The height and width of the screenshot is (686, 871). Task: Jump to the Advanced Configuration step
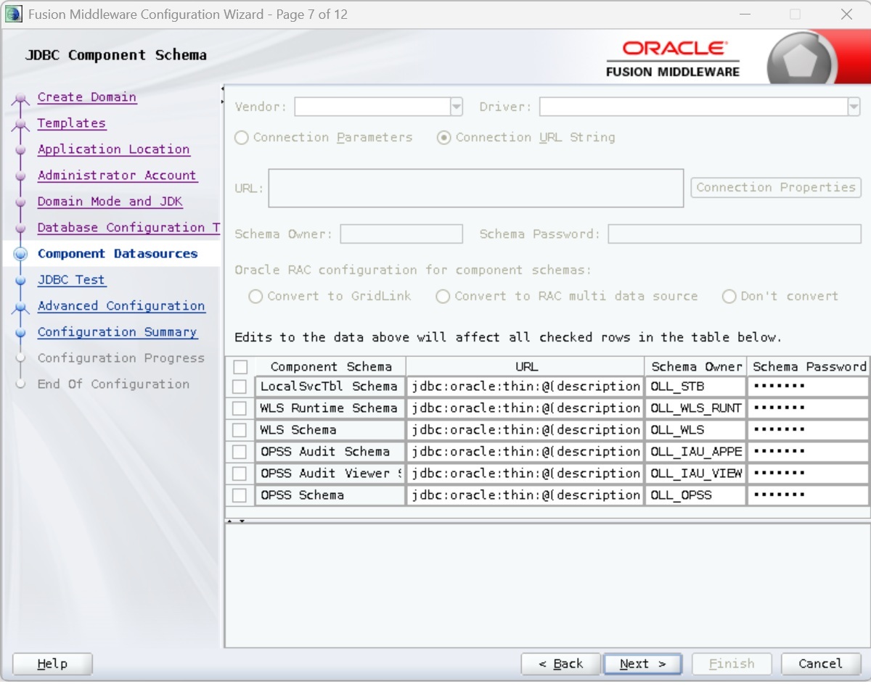point(121,306)
